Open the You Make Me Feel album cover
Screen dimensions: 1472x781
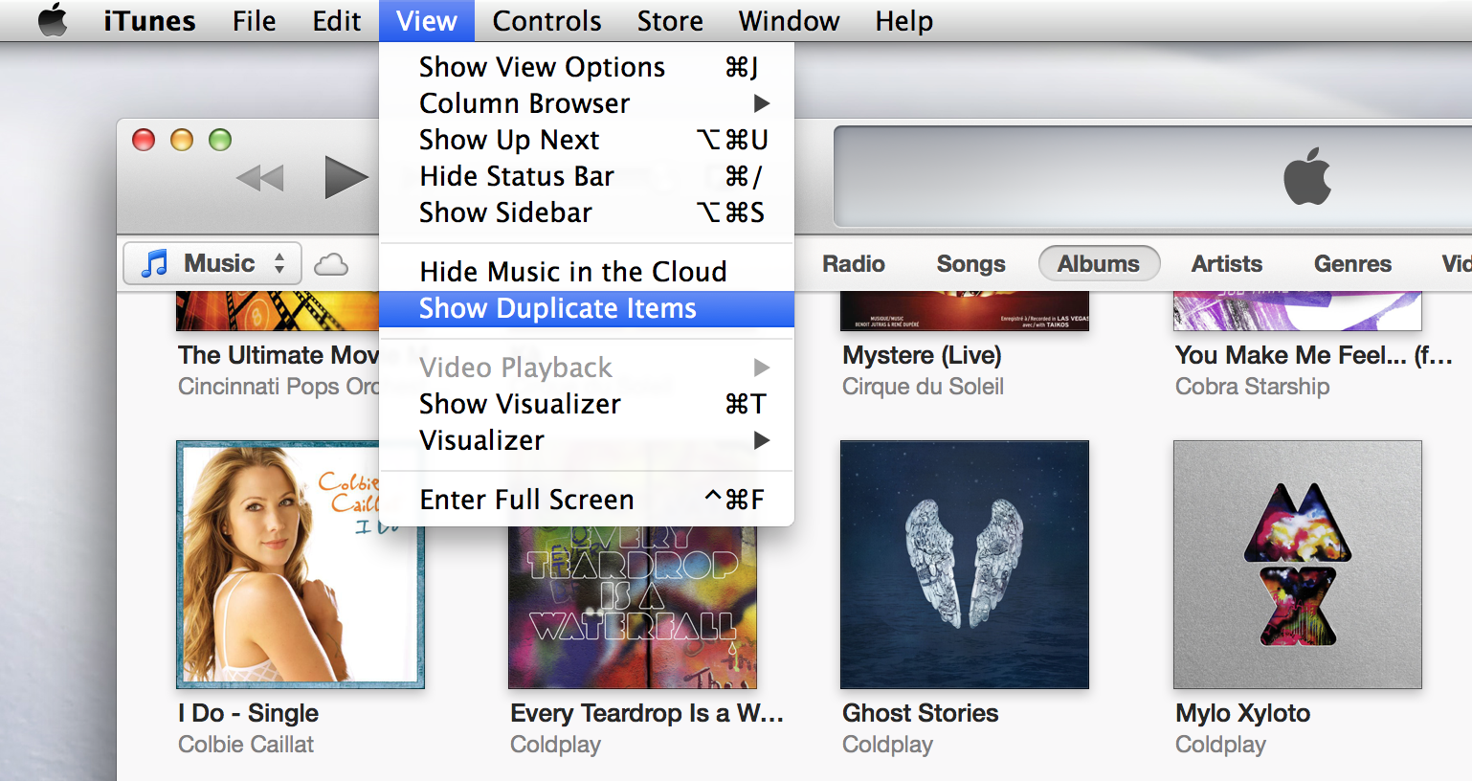1298,311
